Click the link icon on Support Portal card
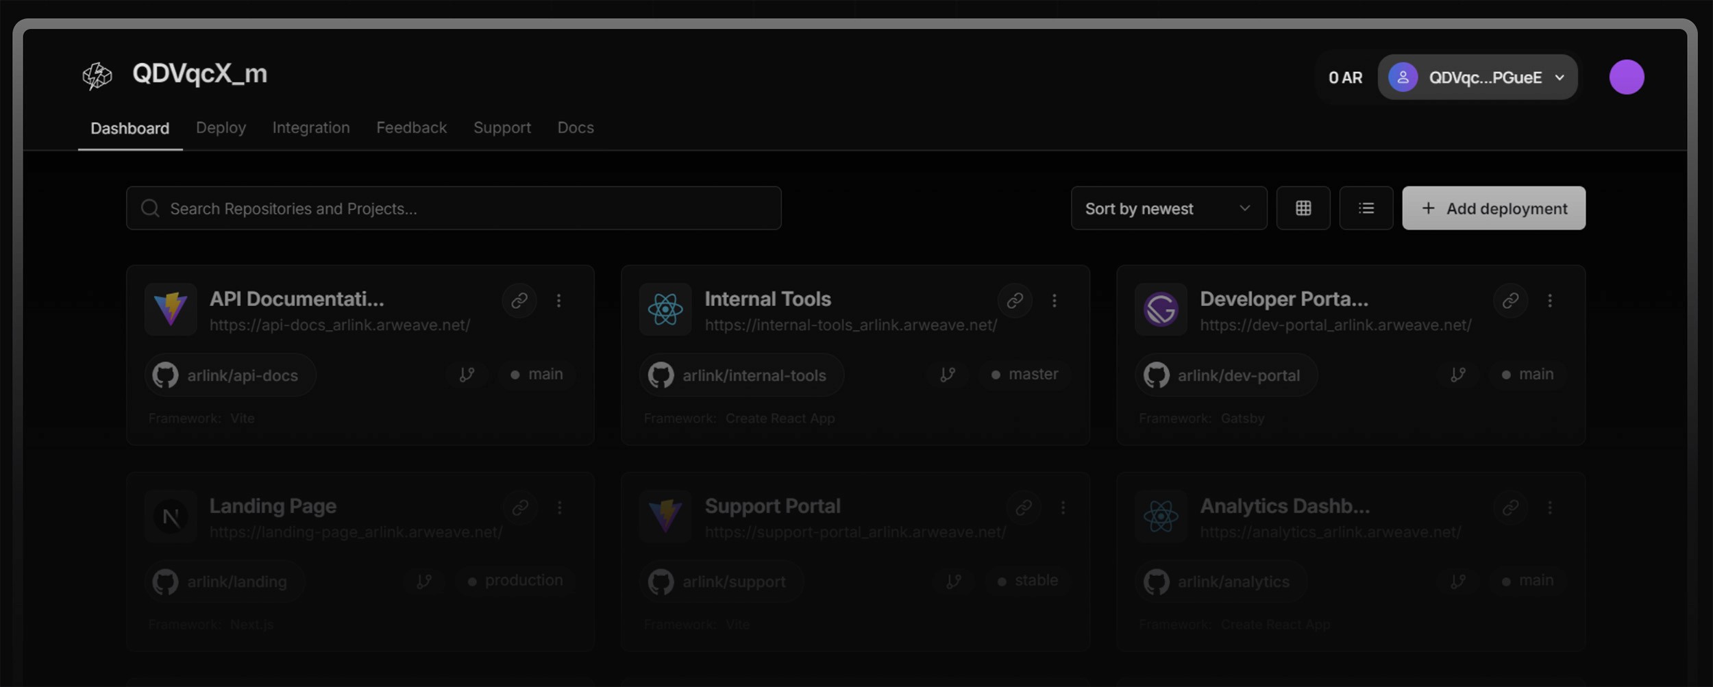This screenshot has height=687, width=1713. coord(1023,508)
